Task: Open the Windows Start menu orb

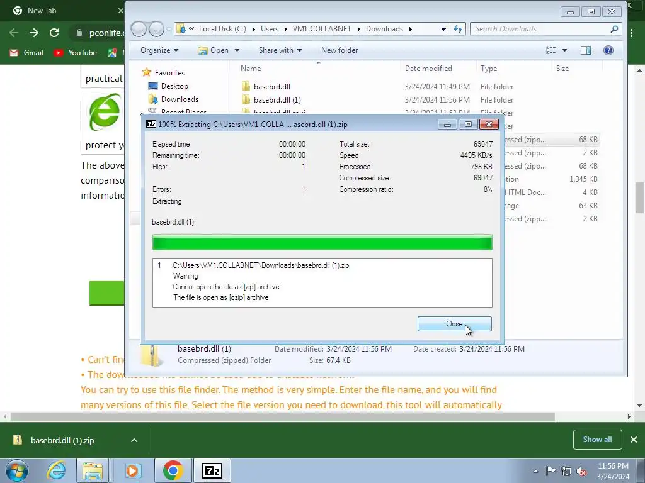Action: 16,470
